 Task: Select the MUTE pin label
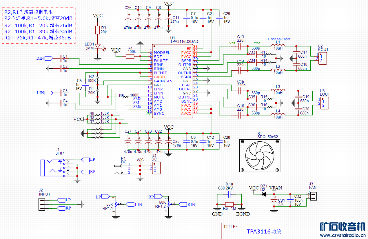click(x=159, y=97)
